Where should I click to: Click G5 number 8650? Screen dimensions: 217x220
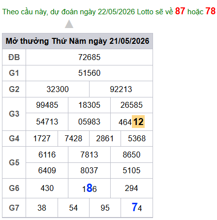[x=131, y=155]
